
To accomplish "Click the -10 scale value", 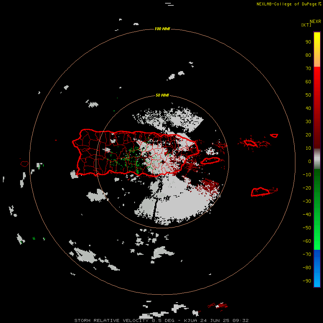I will (x=307, y=175).
